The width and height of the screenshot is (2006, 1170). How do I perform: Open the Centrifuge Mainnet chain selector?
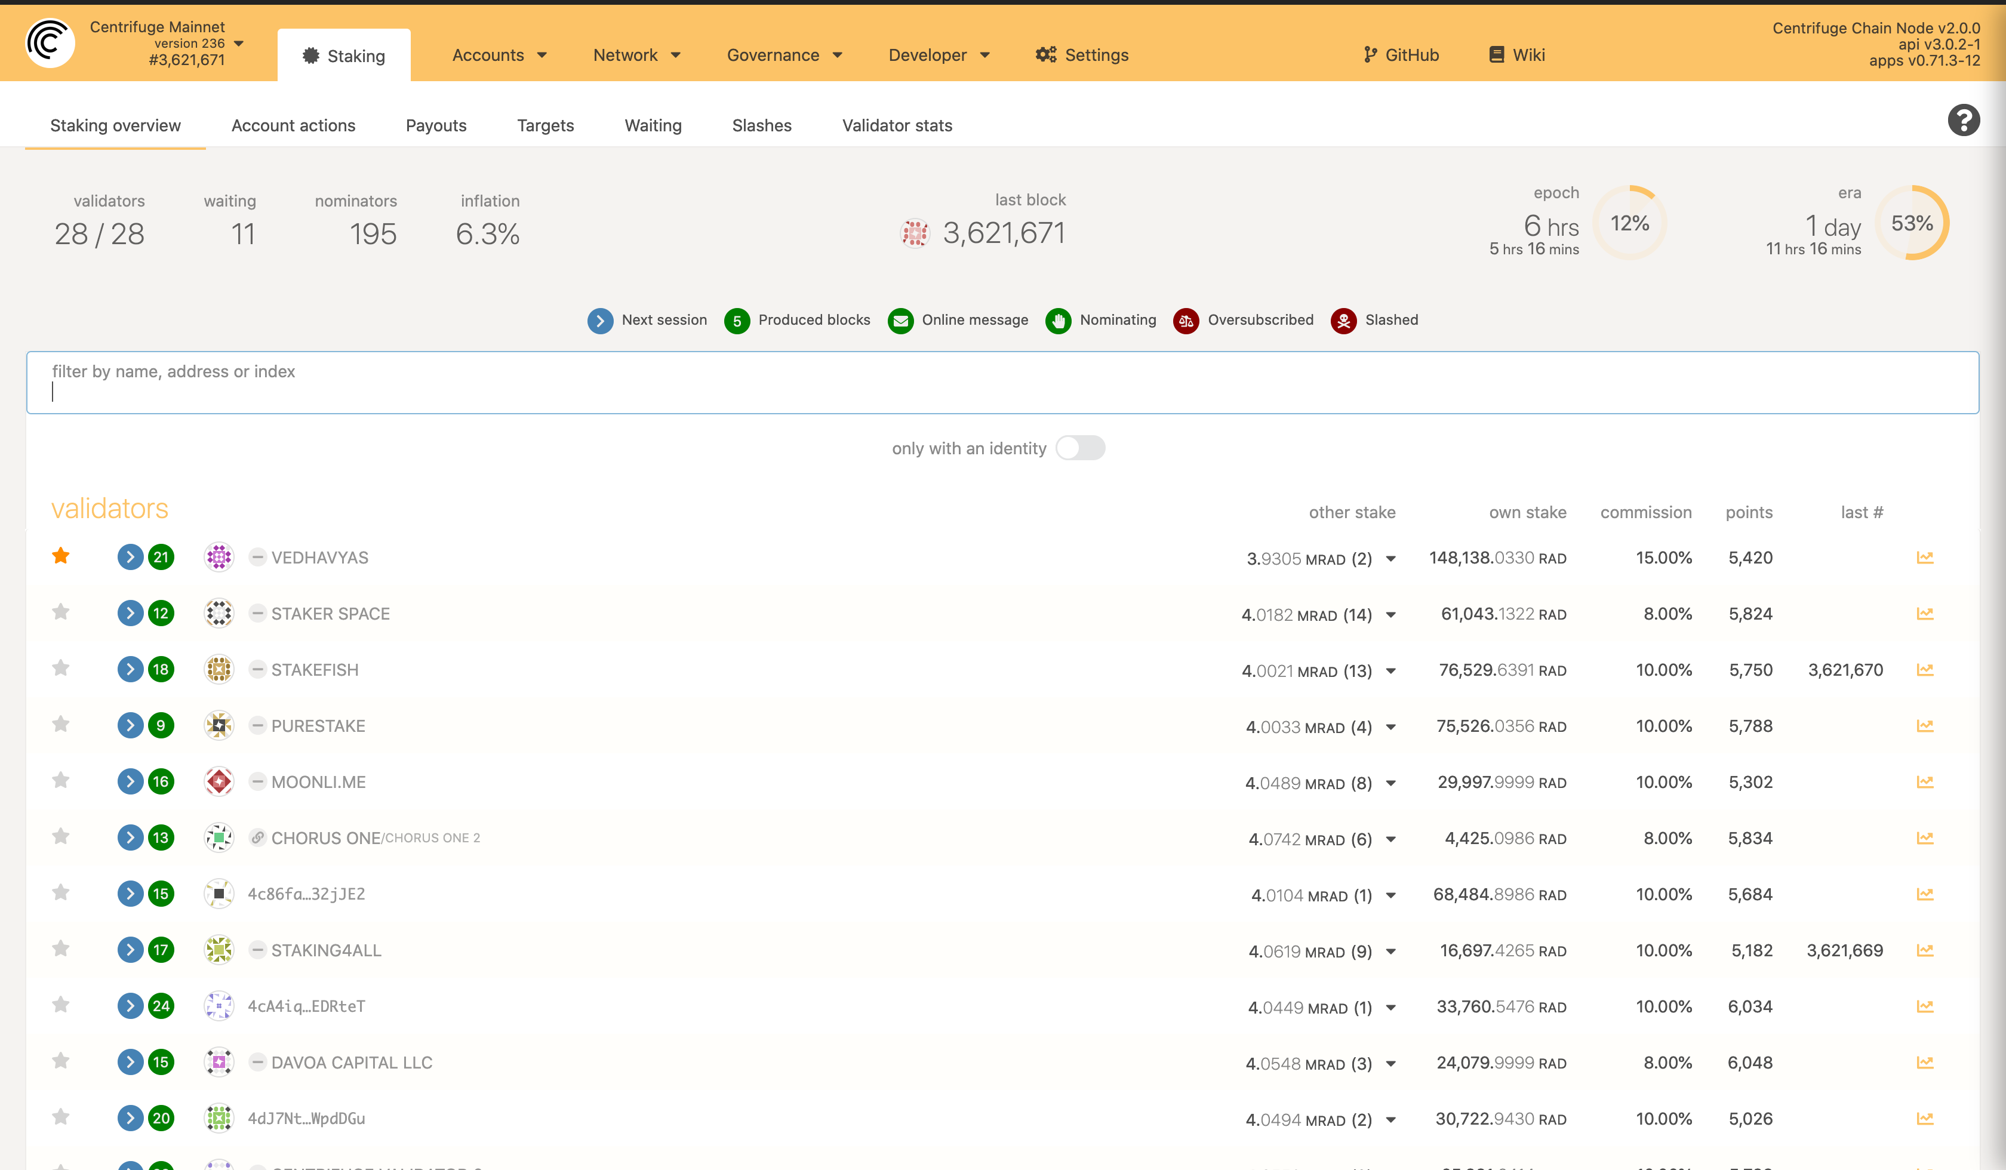click(167, 43)
